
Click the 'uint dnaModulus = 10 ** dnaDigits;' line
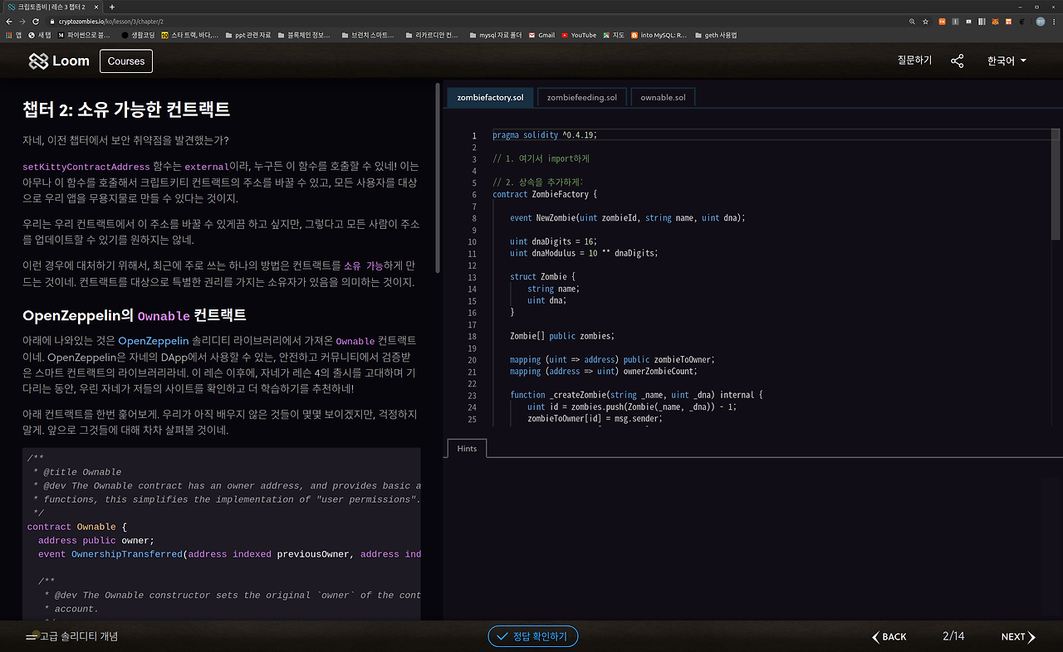pos(584,253)
